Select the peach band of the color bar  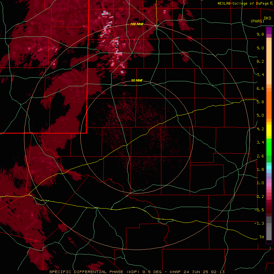pyautogui.click(x=269, y=62)
